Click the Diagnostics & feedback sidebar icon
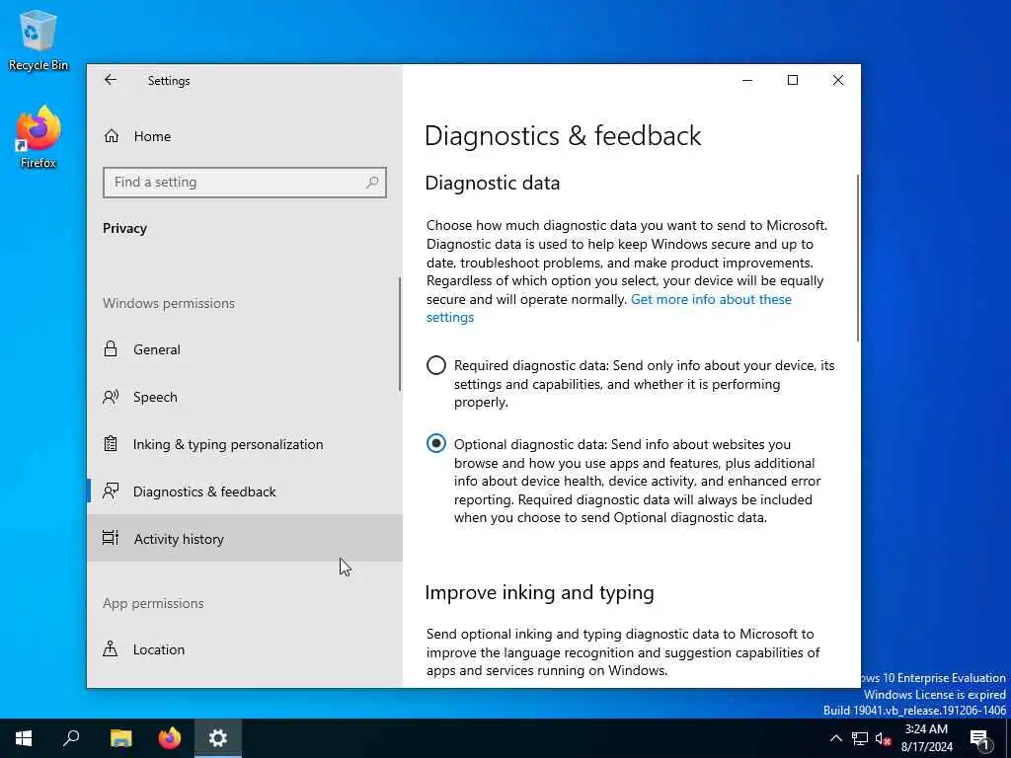 [x=111, y=492]
